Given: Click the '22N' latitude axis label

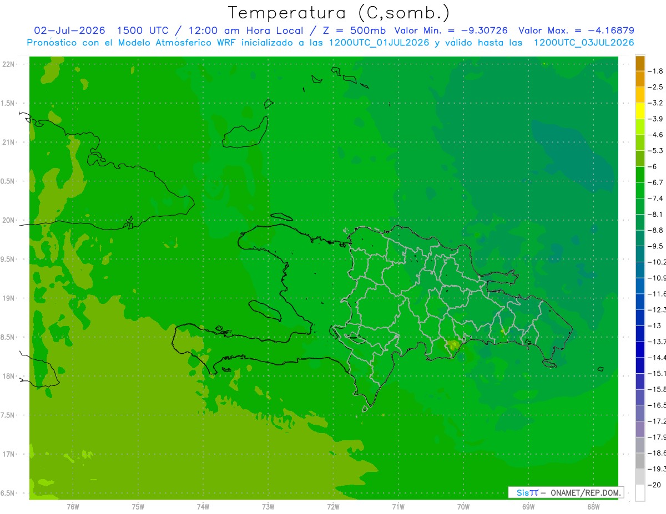Looking at the screenshot, I should click(9, 64).
